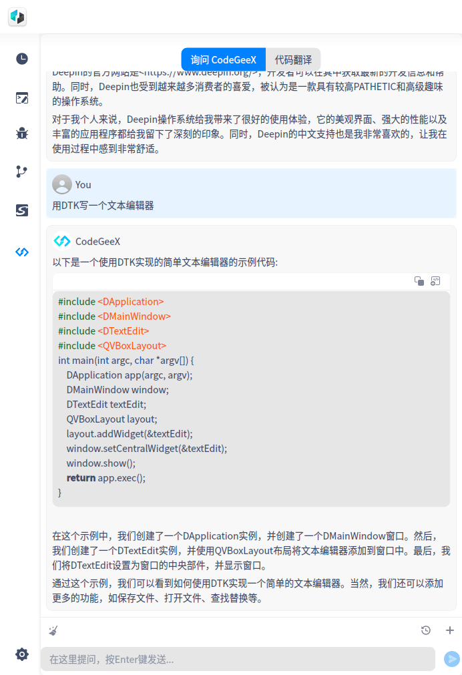
Task: Click the line #include <QVBoxLayout>
Action: click(112, 346)
